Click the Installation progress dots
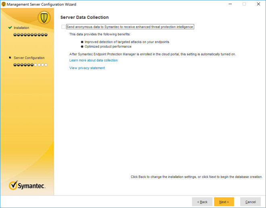 click(x=31, y=35)
